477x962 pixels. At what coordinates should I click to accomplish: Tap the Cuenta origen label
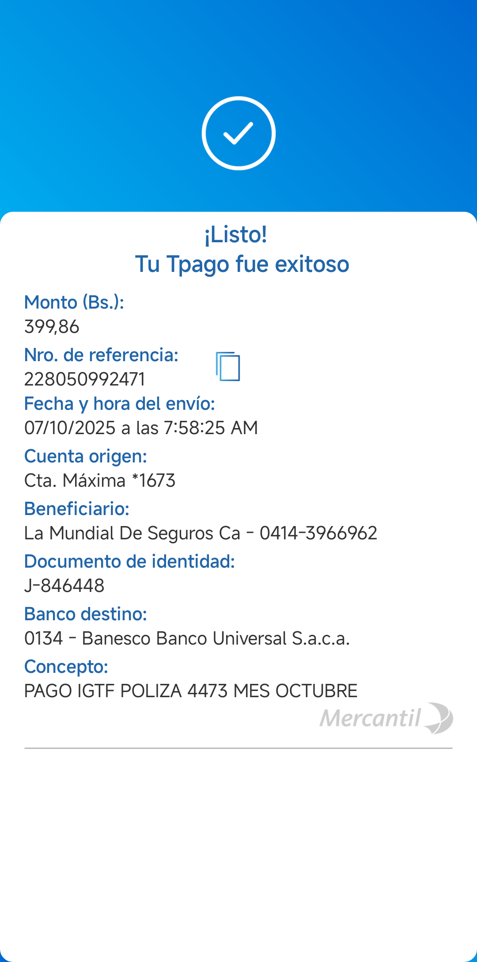click(x=85, y=456)
